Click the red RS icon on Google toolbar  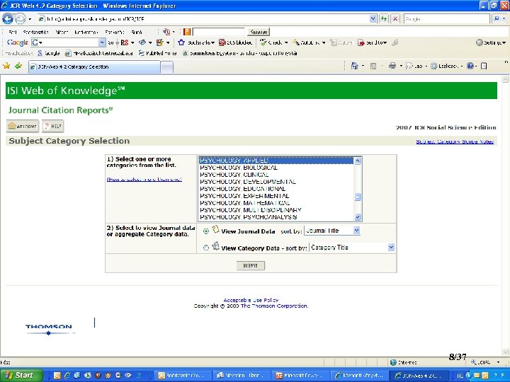click(124, 42)
